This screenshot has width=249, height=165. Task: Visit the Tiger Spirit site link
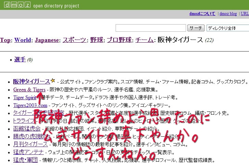pyautogui.click(x=25, y=97)
